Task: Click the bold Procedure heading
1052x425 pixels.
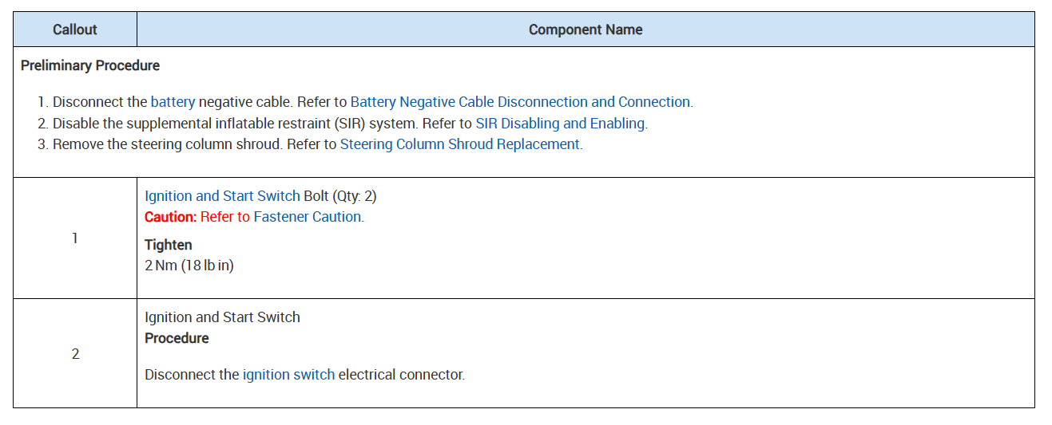Action: click(x=177, y=338)
